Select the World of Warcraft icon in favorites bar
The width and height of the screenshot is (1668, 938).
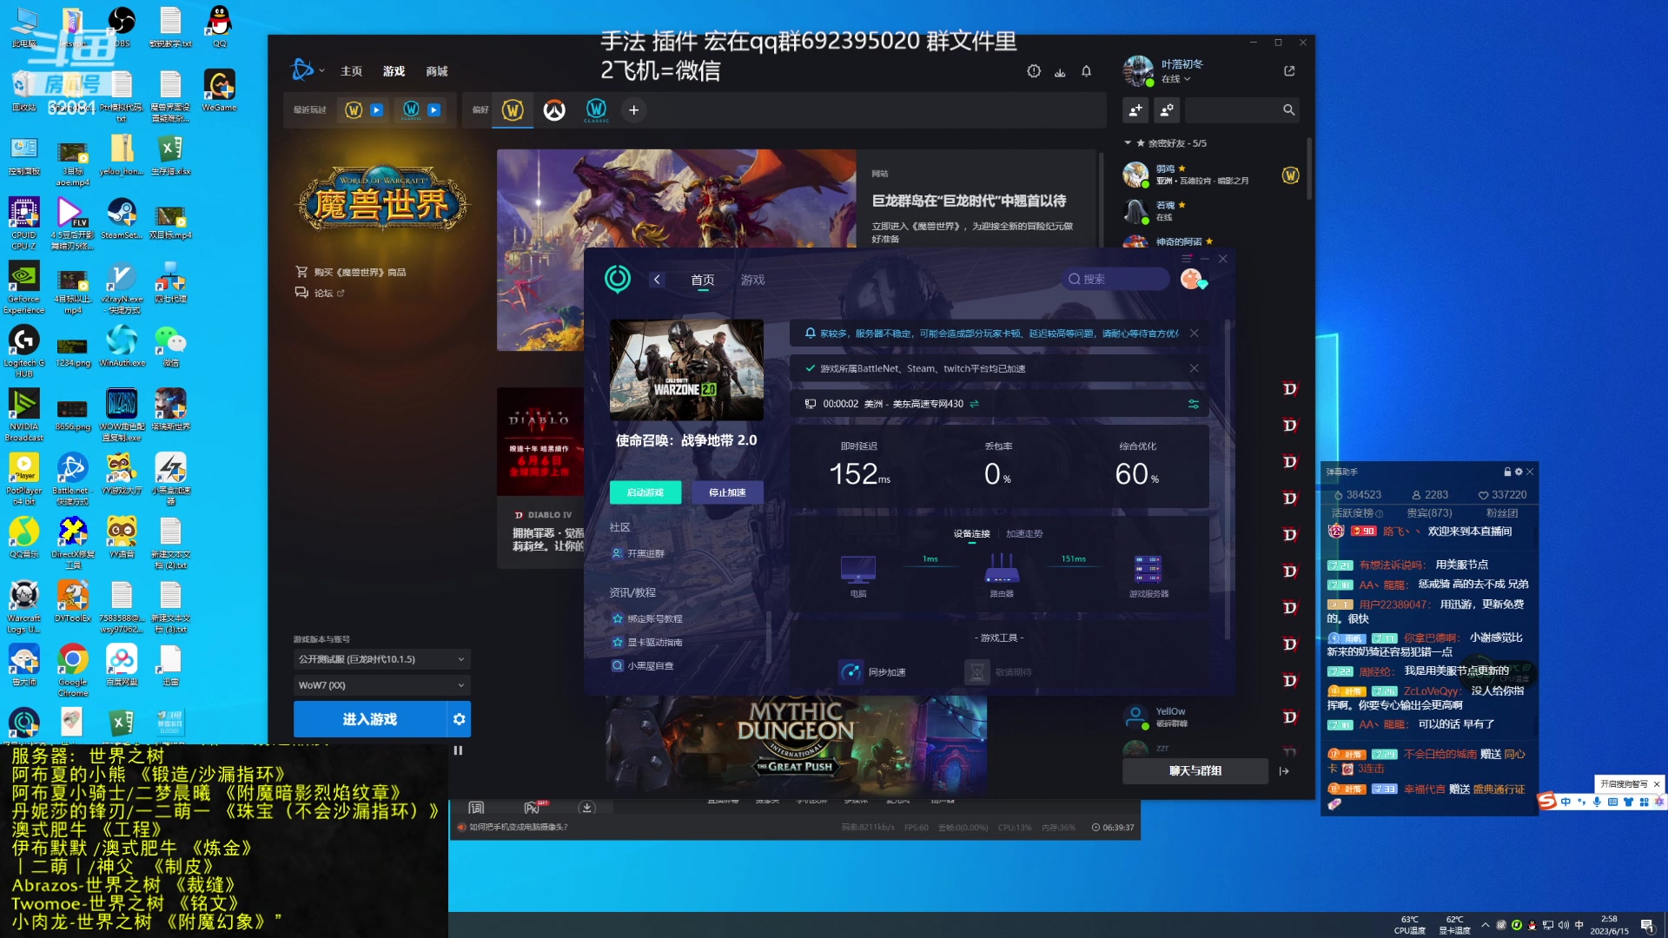point(513,110)
